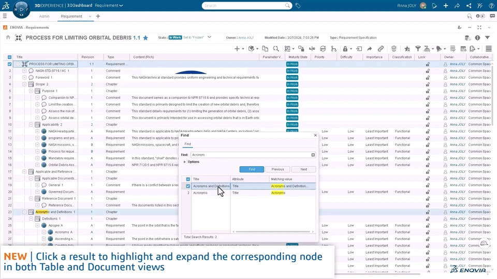This screenshot has height=279, width=497.
Task: Toggle select-all checkbox in Find results
Action: [188, 179]
